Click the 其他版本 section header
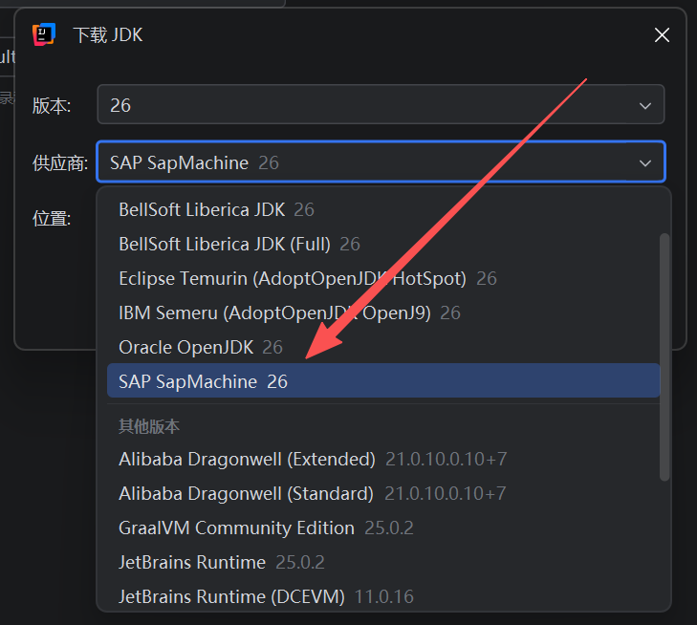The width and height of the screenshot is (697, 625). coord(149,426)
